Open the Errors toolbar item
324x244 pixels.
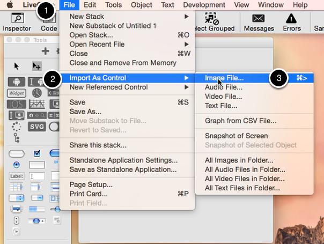292,23
